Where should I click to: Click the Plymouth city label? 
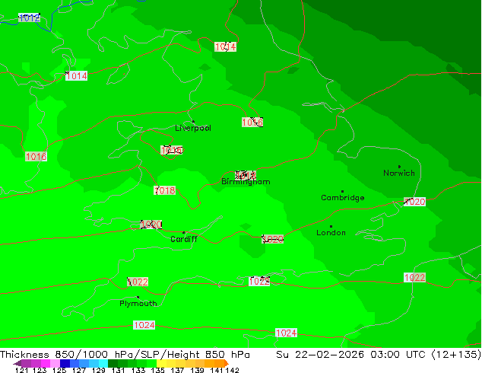pyautogui.click(x=138, y=304)
